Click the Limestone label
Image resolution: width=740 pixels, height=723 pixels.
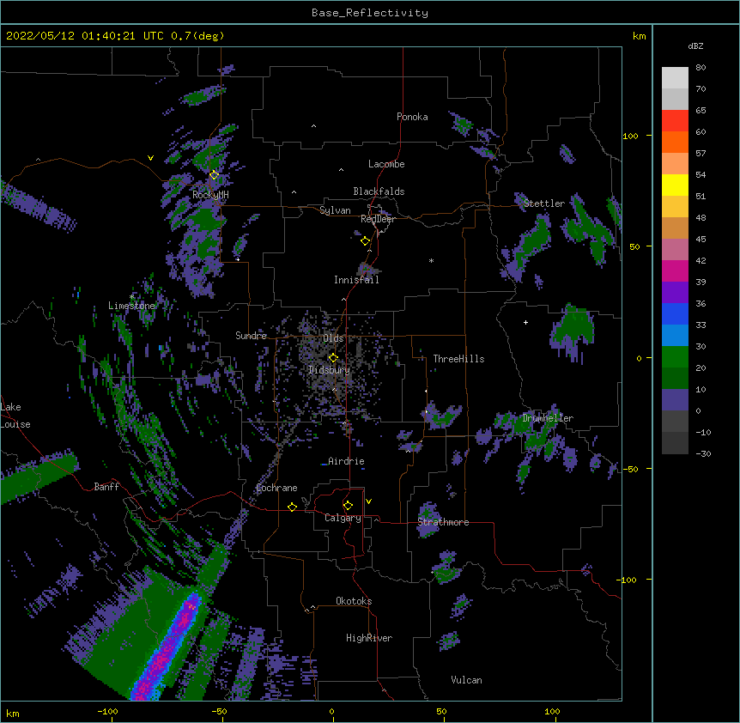131,306
